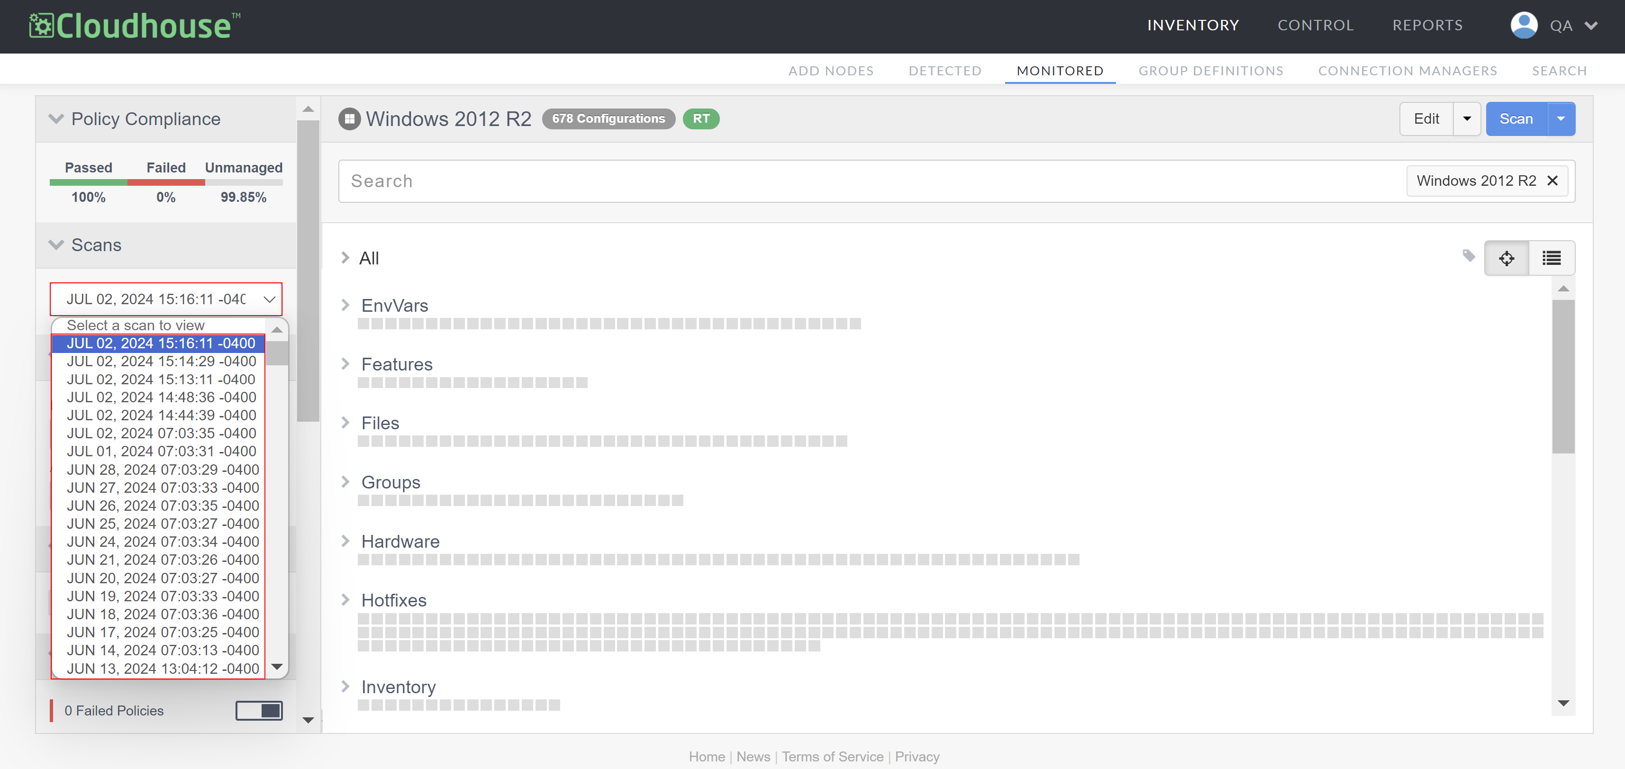Select scan JUL 02, 2024 15:13:11 -0400

[x=158, y=379]
